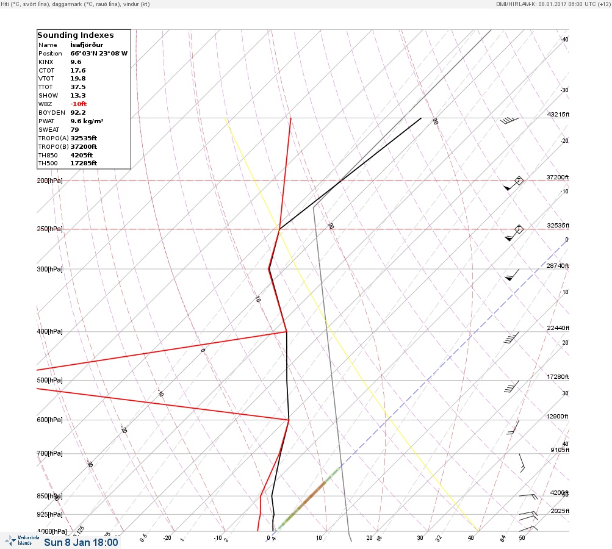
Task: Select the 22440ft altitude label
Action: (x=558, y=328)
